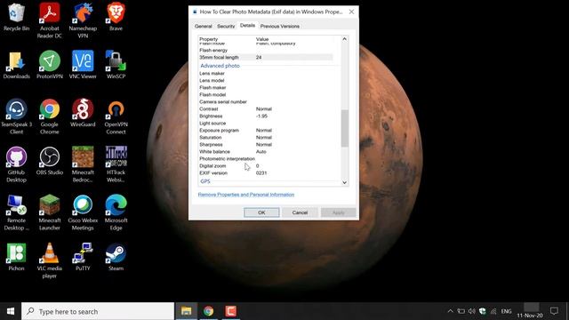The image size is (569, 320).
Task: Switch to the General tab
Action: coord(204,26)
